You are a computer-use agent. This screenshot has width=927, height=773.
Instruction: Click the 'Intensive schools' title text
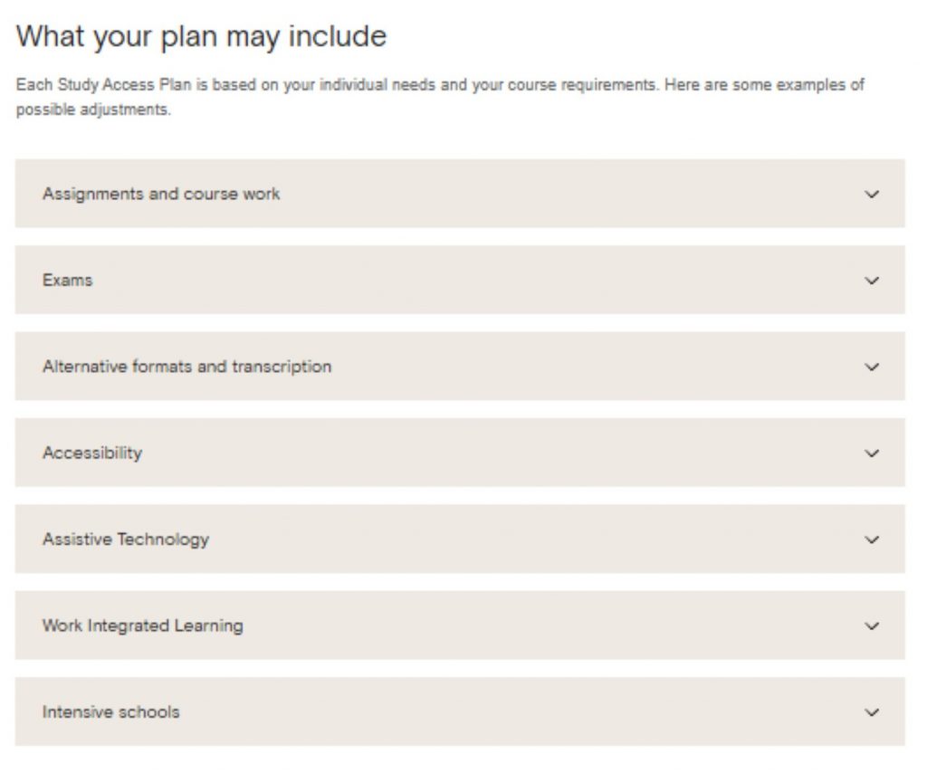(x=110, y=712)
